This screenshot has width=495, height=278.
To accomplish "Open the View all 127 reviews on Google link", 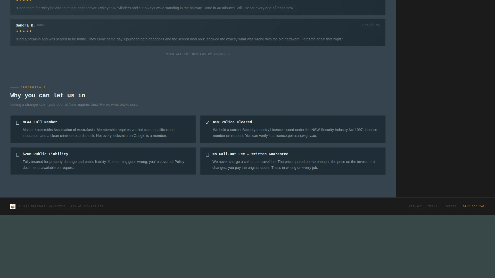I will point(198,54).
